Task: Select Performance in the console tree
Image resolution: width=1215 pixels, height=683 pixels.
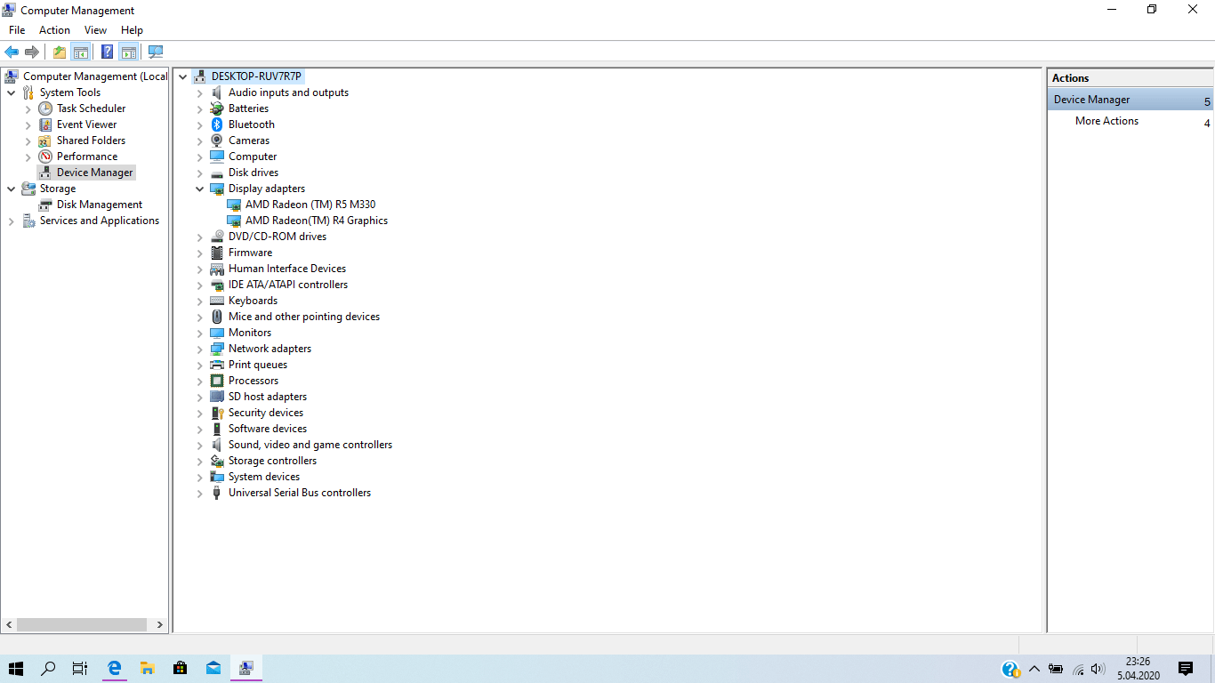Action: coord(87,157)
